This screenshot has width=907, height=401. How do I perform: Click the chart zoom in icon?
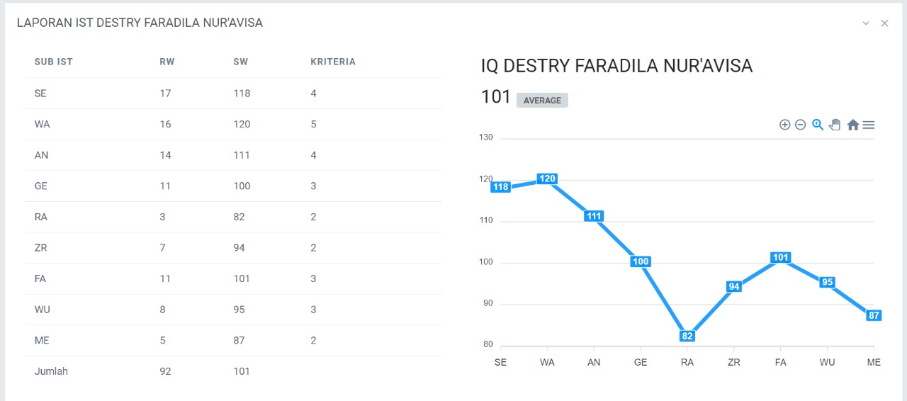click(x=784, y=125)
